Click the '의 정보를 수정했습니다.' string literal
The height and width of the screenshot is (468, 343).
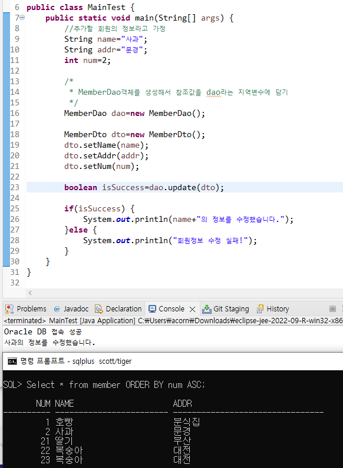(241, 220)
